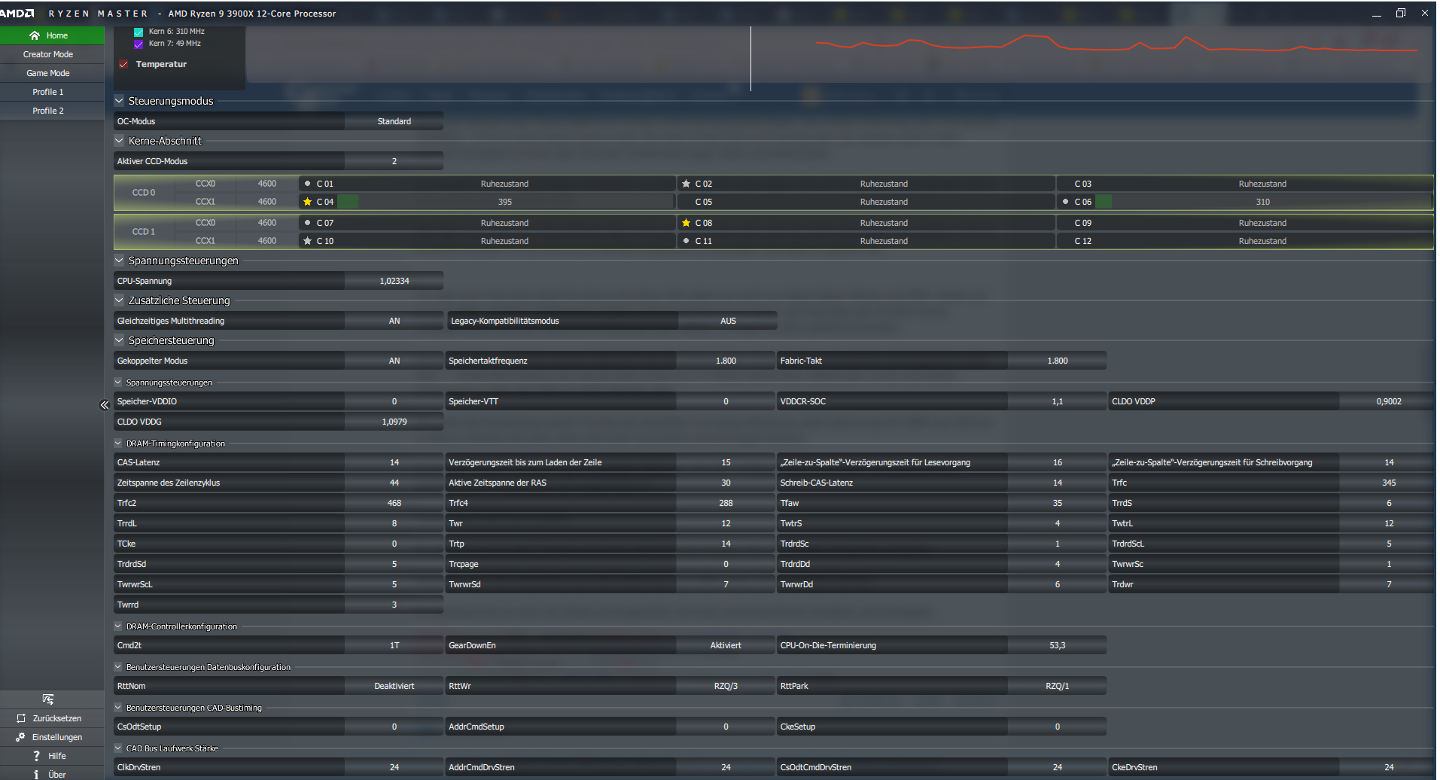Click the ClkDrvStren value 24
The width and height of the screenshot is (1440, 780).
click(x=394, y=767)
